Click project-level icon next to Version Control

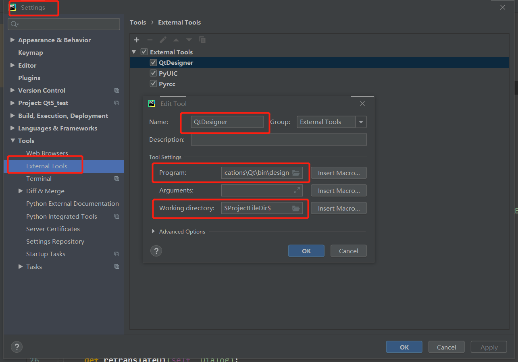point(116,91)
